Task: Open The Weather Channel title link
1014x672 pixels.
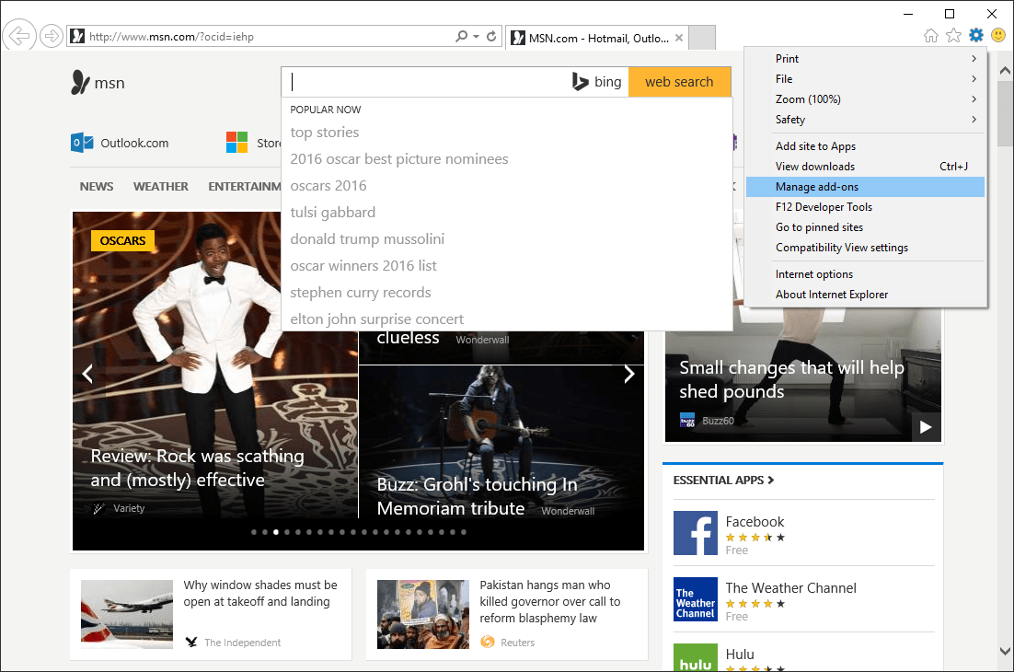Action: pyautogui.click(x=791, y=588)
